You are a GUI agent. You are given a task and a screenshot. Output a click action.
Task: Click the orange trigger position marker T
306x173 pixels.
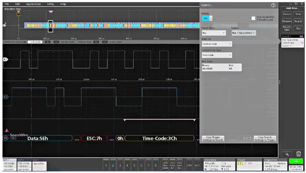18,14
